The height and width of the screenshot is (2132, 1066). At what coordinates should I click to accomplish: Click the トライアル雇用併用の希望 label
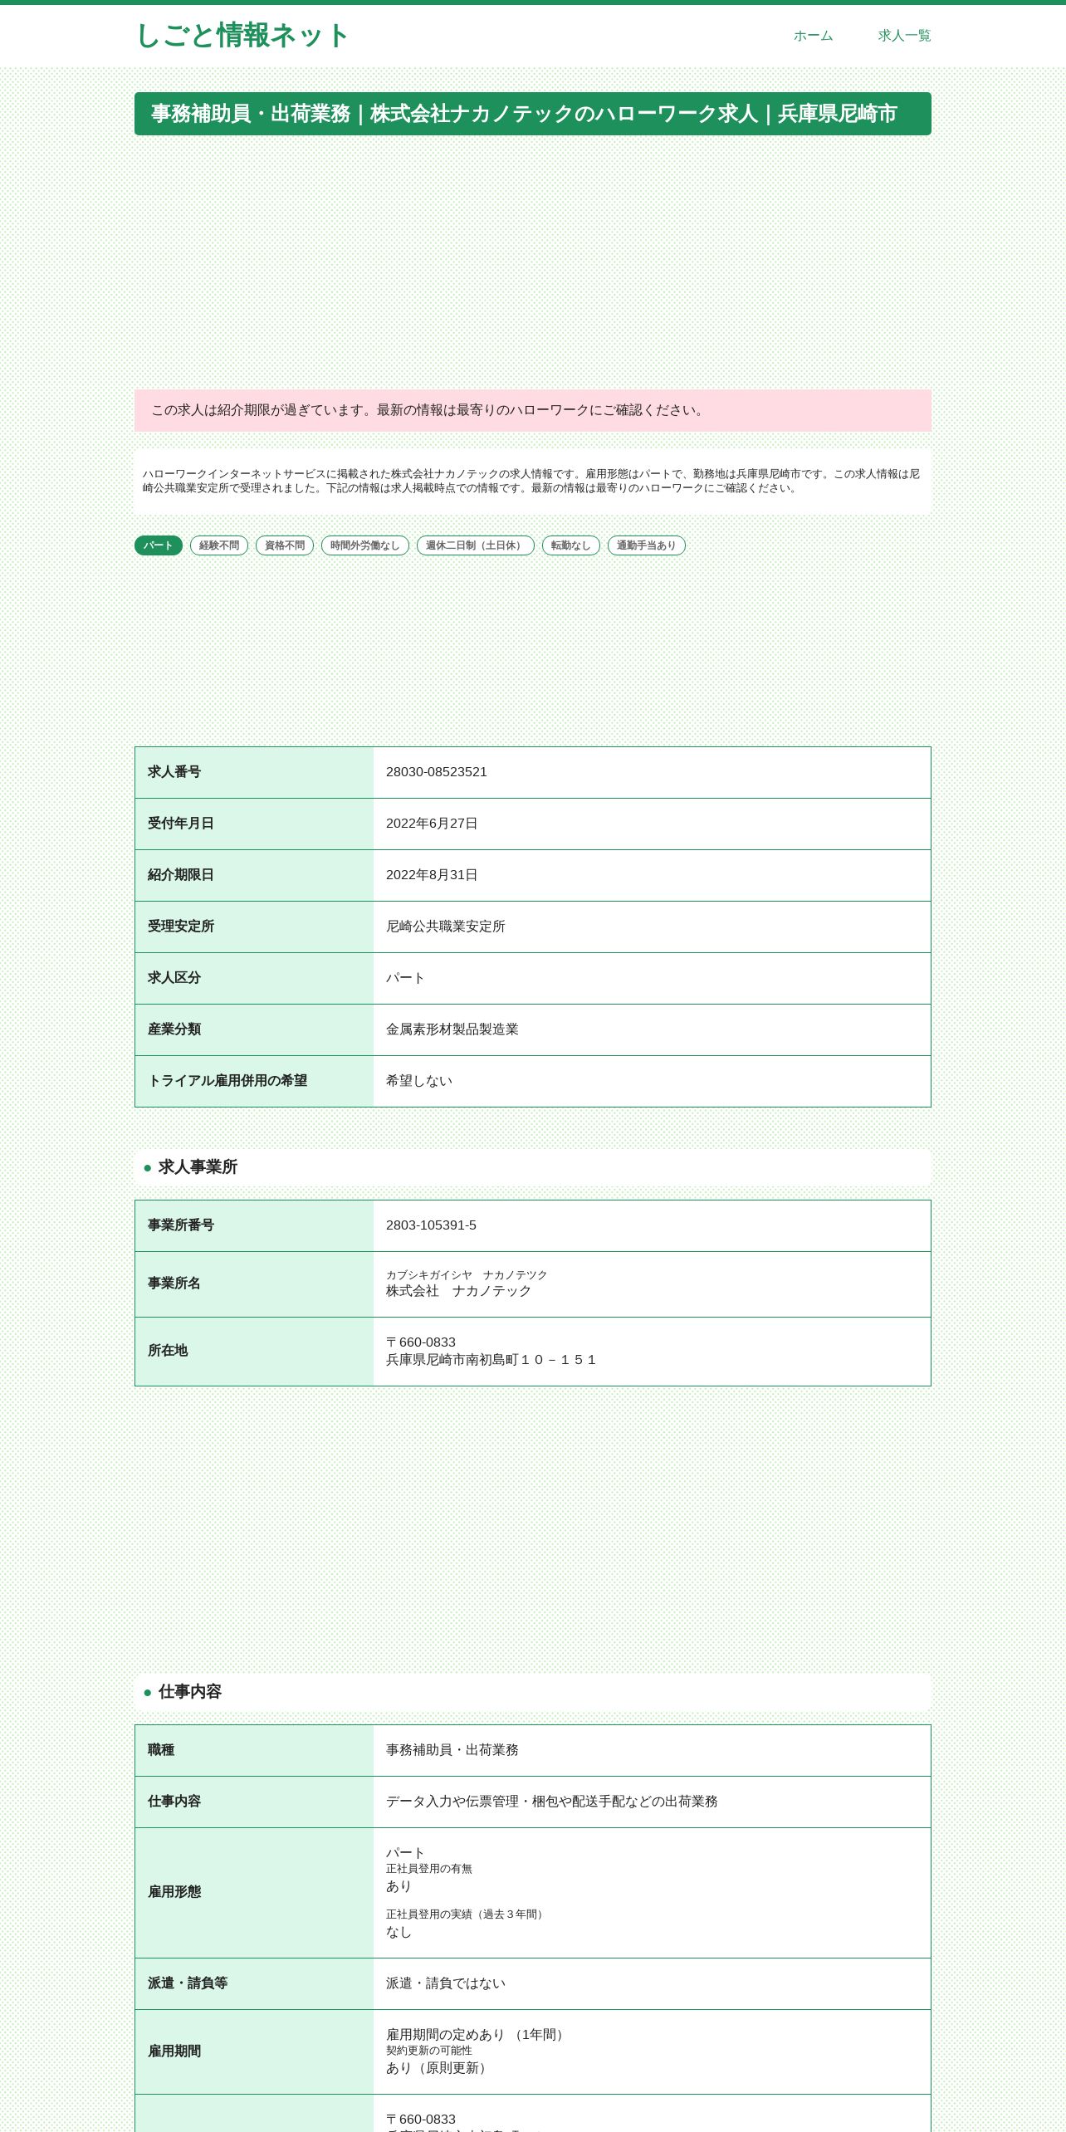(227, 1081)
